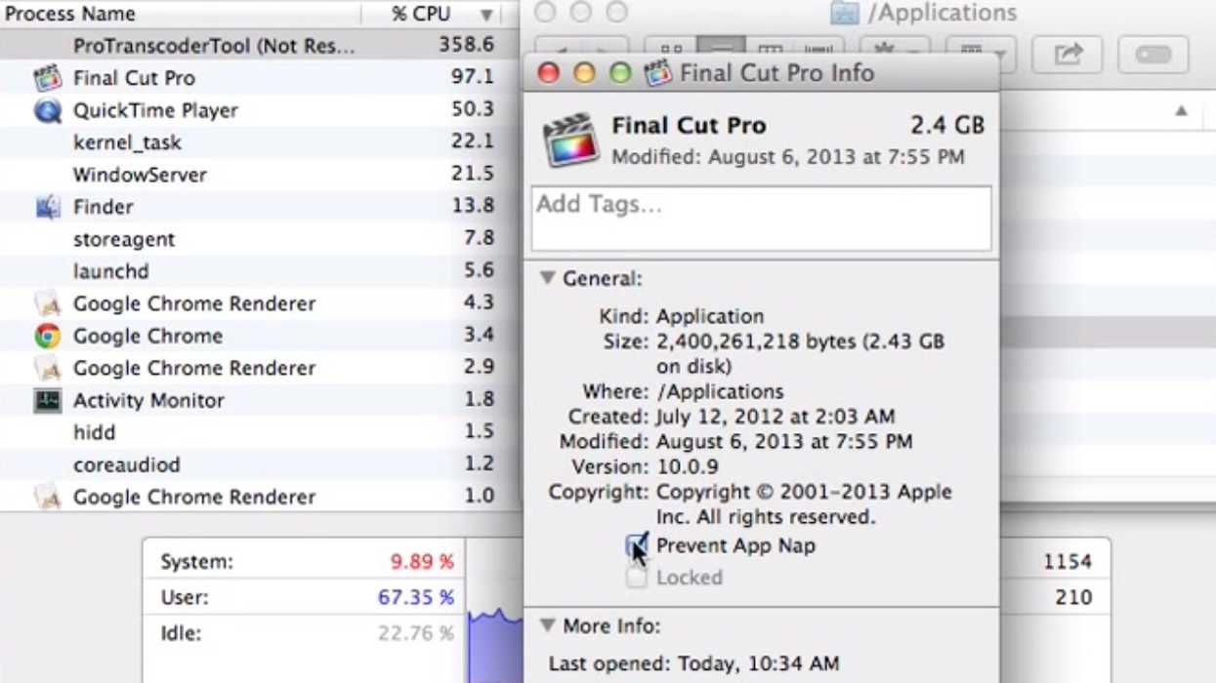Image resolution: width=1216 pixels, height=683 pixels.
Task: Click the 210 value in the stats panel
Action: [x=1073, y=597]
